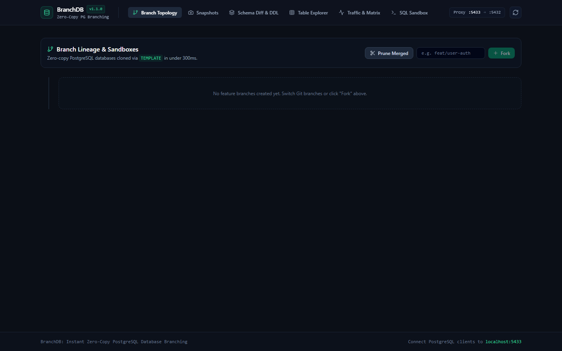The width and height of the screenshot is (562, 351).
Task: Switch to the Snapshots tab
Action: click(x=203, y=12)
